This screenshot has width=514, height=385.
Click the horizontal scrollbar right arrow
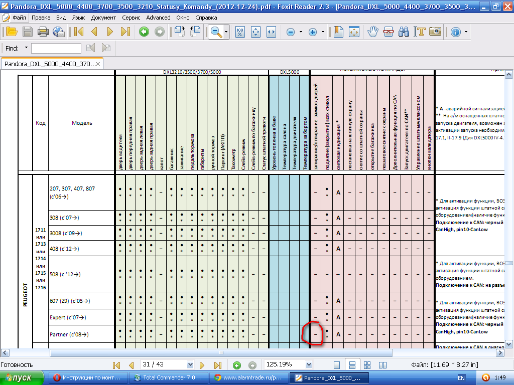pos(500,353)
